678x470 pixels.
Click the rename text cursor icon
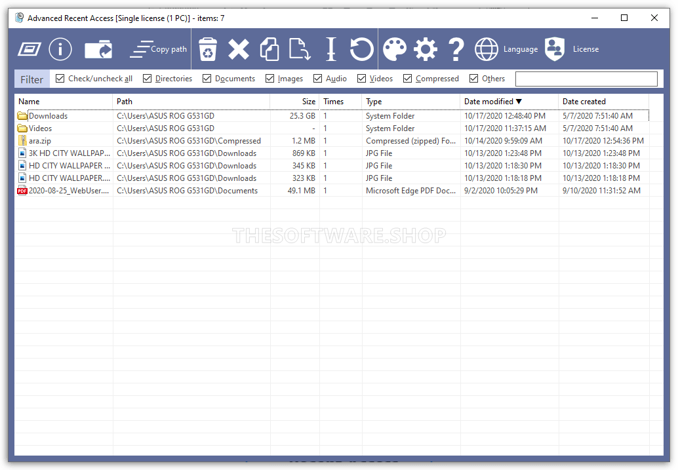(331, 49)
